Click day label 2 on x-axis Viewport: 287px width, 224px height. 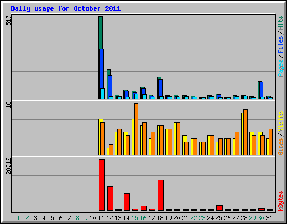(x=27, y=218)
